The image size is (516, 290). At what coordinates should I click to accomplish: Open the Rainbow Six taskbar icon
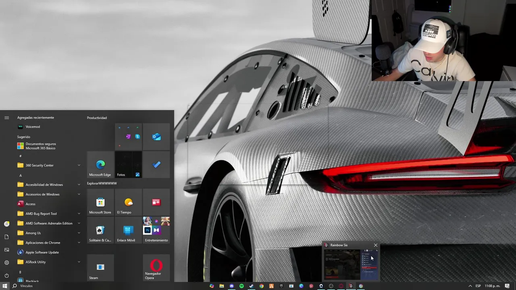pos(351,286)
